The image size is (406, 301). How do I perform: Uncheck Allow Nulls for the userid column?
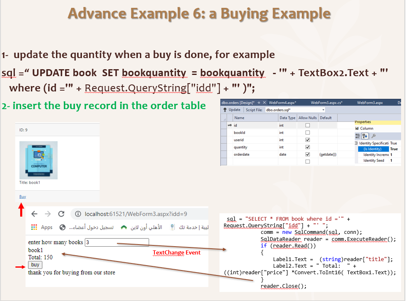coord(307,140)
